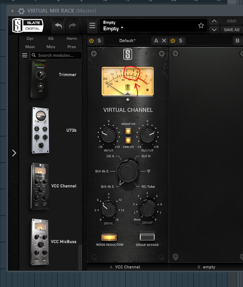
Task: Select the VCC MixBuss module thumbnail
Action: point(40,242)
